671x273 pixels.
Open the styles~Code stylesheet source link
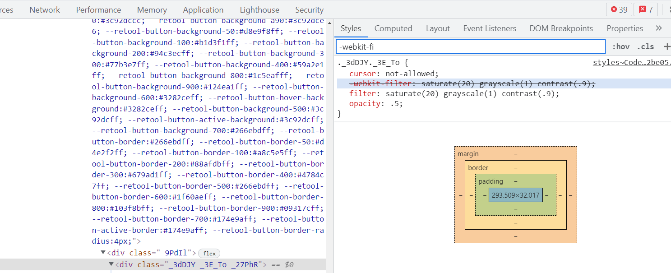point(631,63)
